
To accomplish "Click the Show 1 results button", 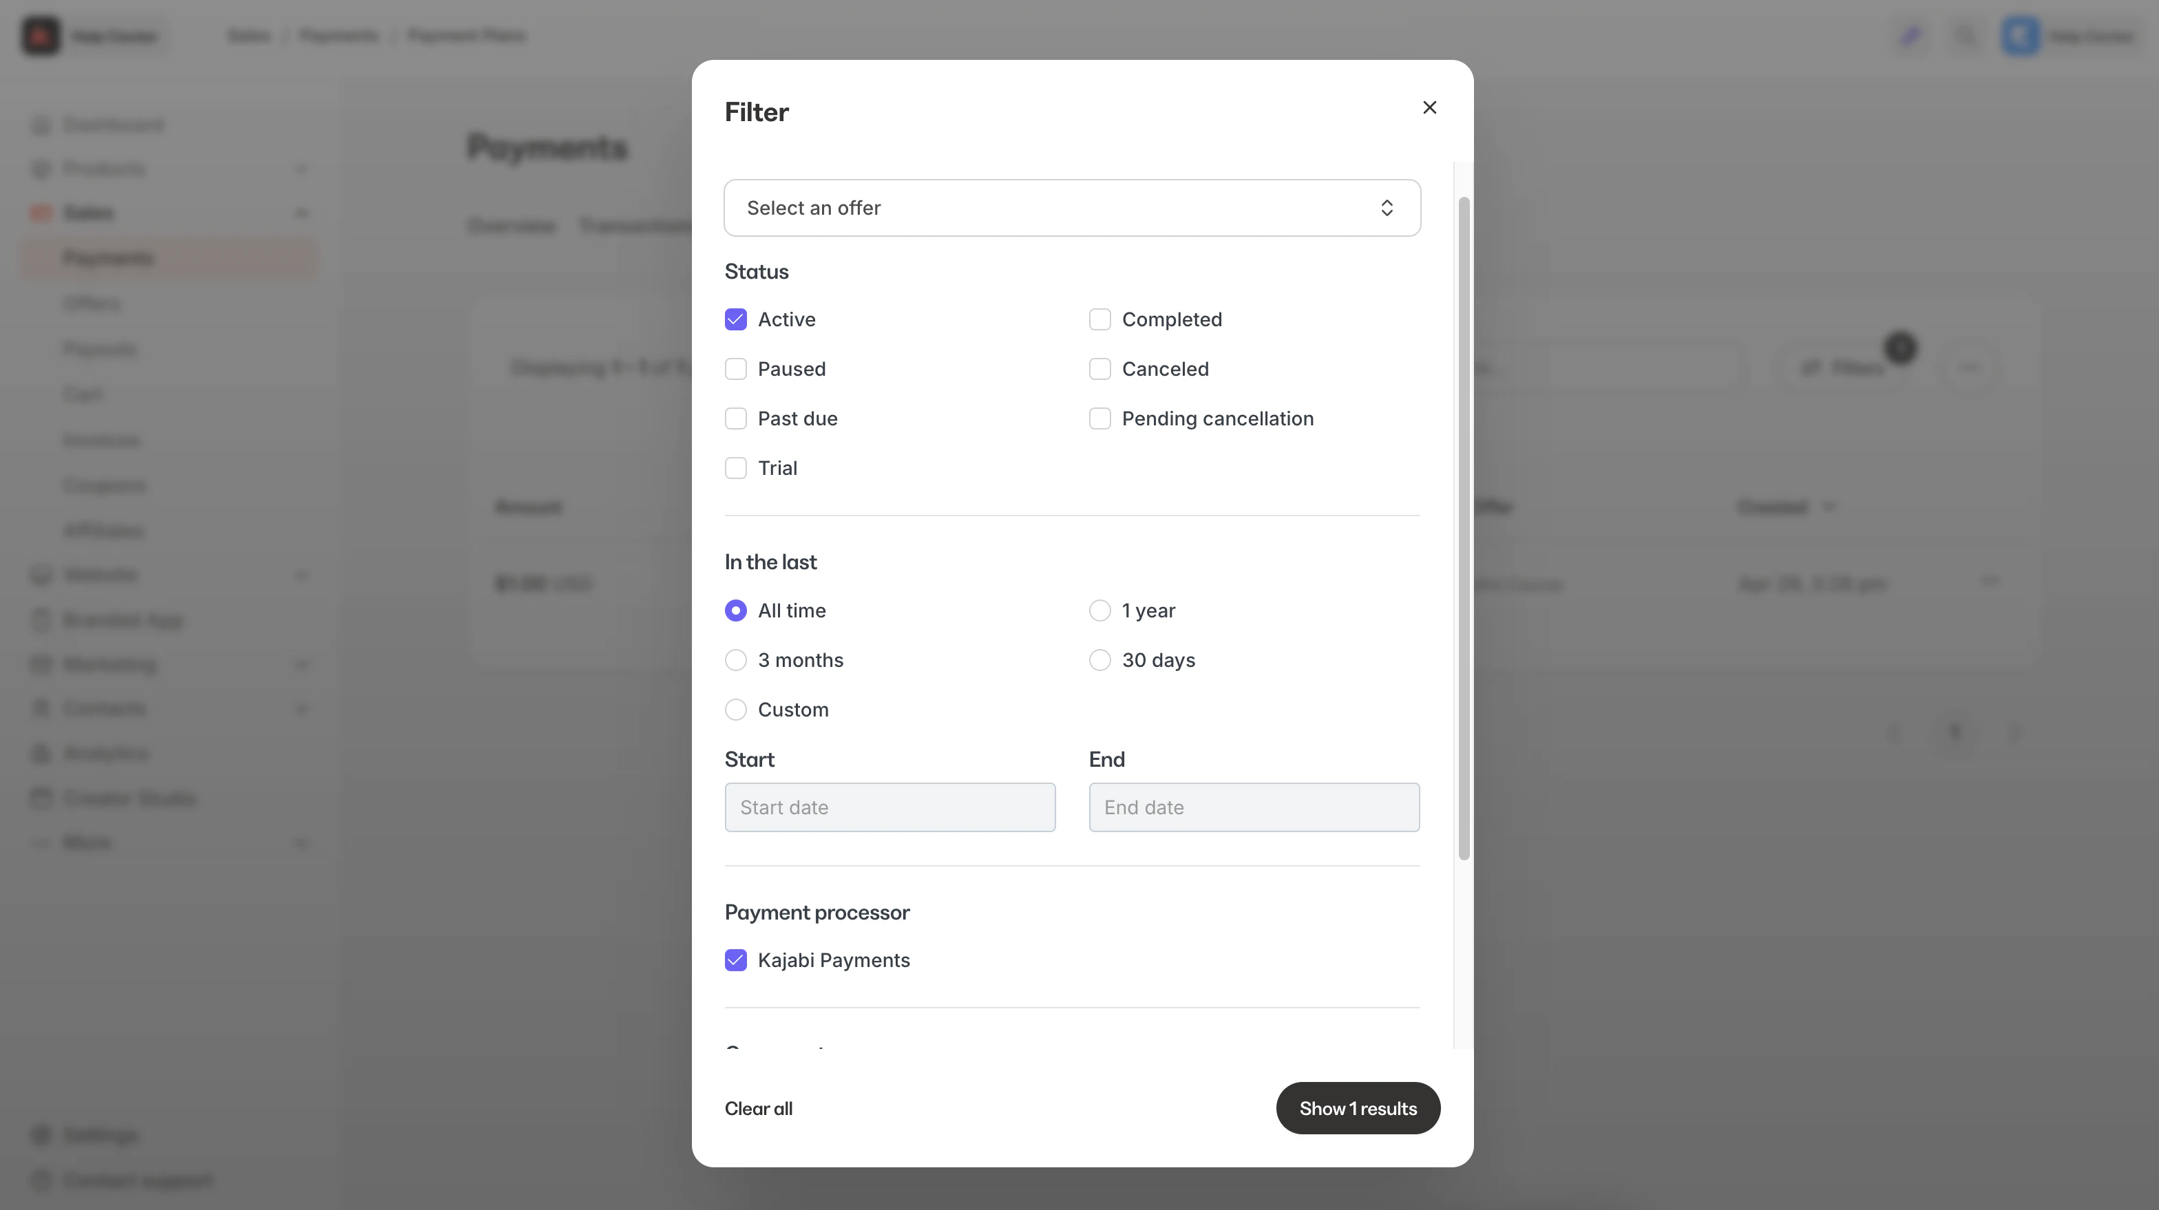I will coord(1358,1107).
